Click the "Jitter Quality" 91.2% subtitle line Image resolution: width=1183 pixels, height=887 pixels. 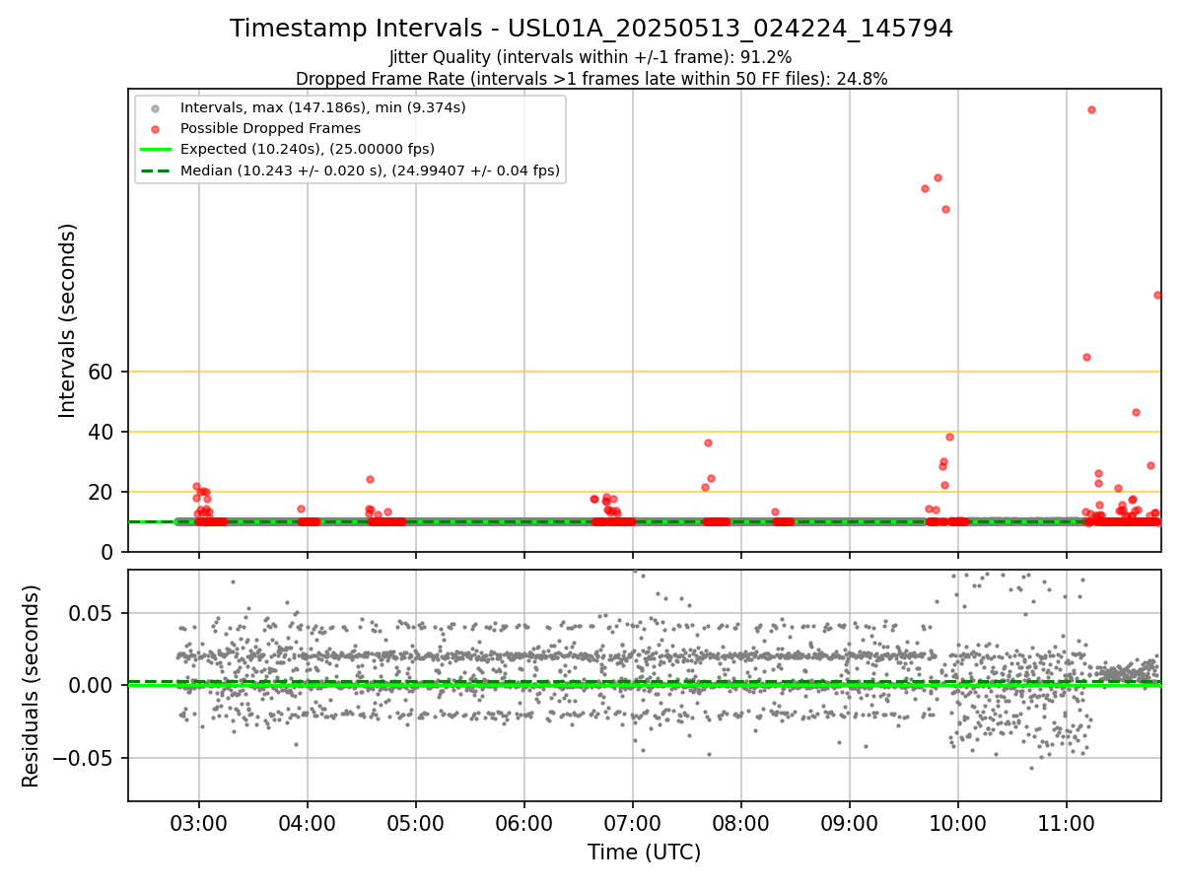coord(591,57)
